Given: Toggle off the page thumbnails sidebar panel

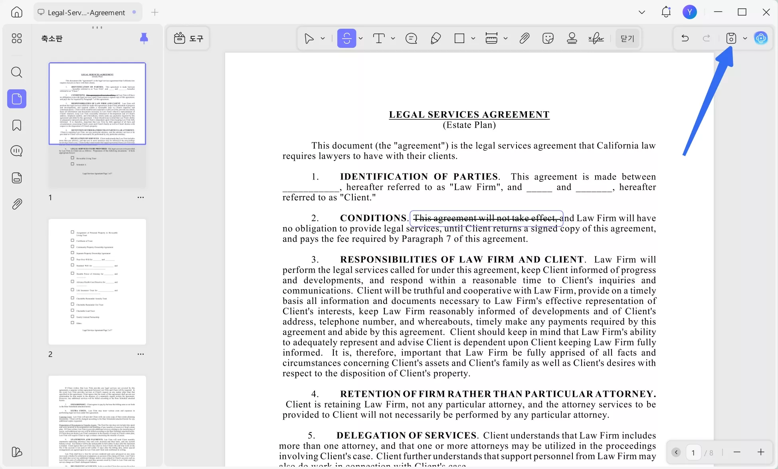Looking at the screenshot, I should point(16,99).
